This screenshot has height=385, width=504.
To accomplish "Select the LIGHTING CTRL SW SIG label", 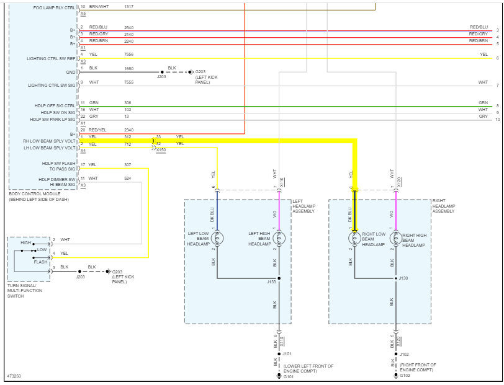I will point(52,86).
